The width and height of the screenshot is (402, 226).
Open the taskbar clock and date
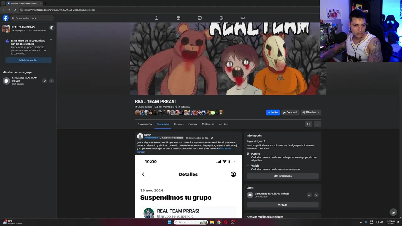390,222
